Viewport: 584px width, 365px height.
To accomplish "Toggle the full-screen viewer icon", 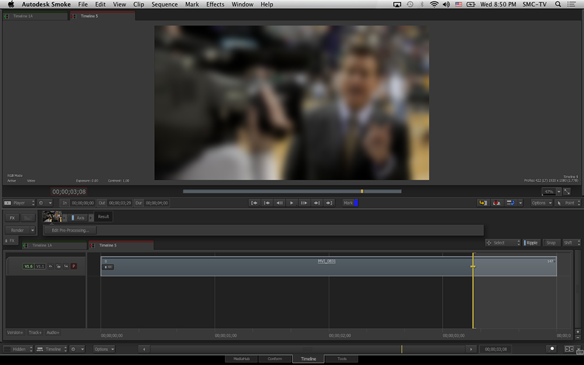I will click(567, 192).
